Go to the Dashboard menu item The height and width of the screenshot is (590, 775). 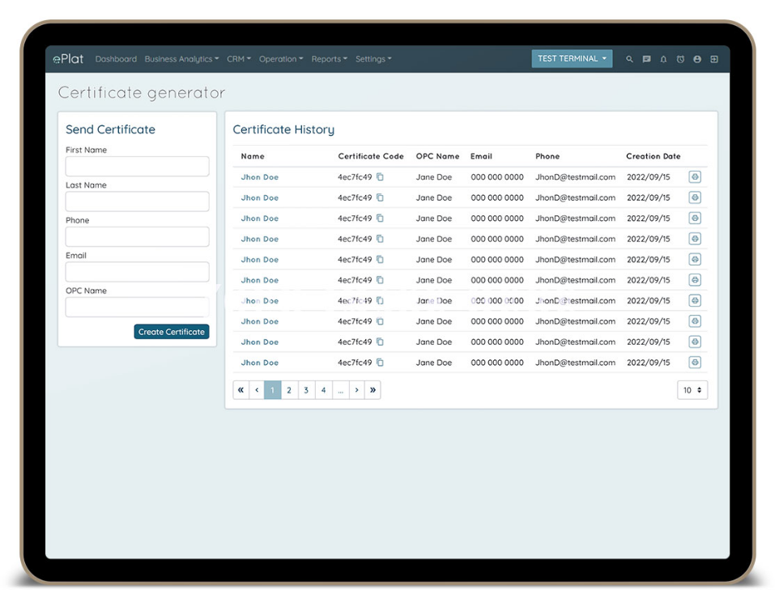tap(116, 59)
